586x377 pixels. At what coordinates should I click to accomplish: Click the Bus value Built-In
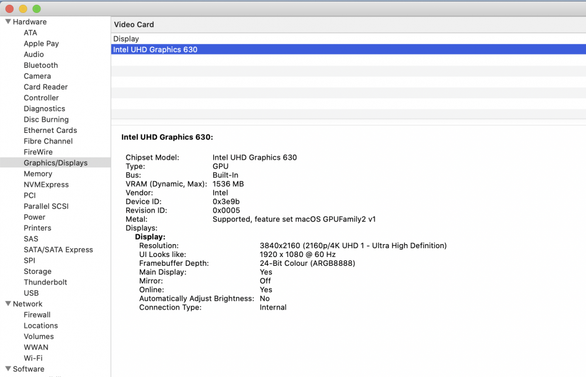(x=226, y=175)
